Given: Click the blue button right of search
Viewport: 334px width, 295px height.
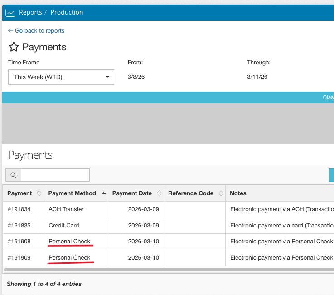Looking at the screenshot, I should (x=331, y=175).
